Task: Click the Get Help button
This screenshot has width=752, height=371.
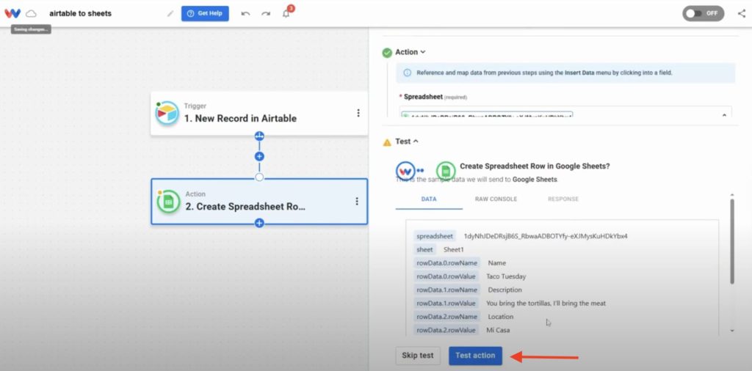Action: pos(205,13)
